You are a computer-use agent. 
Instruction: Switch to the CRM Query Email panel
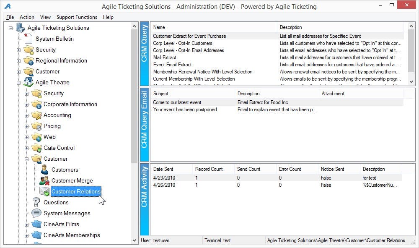pyautogui.click(x=145, y=124)
